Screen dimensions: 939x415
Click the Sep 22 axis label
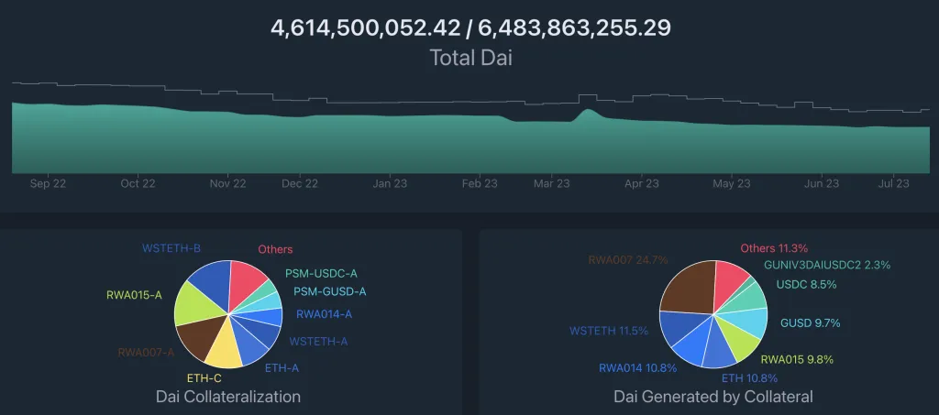coord(48,183)
